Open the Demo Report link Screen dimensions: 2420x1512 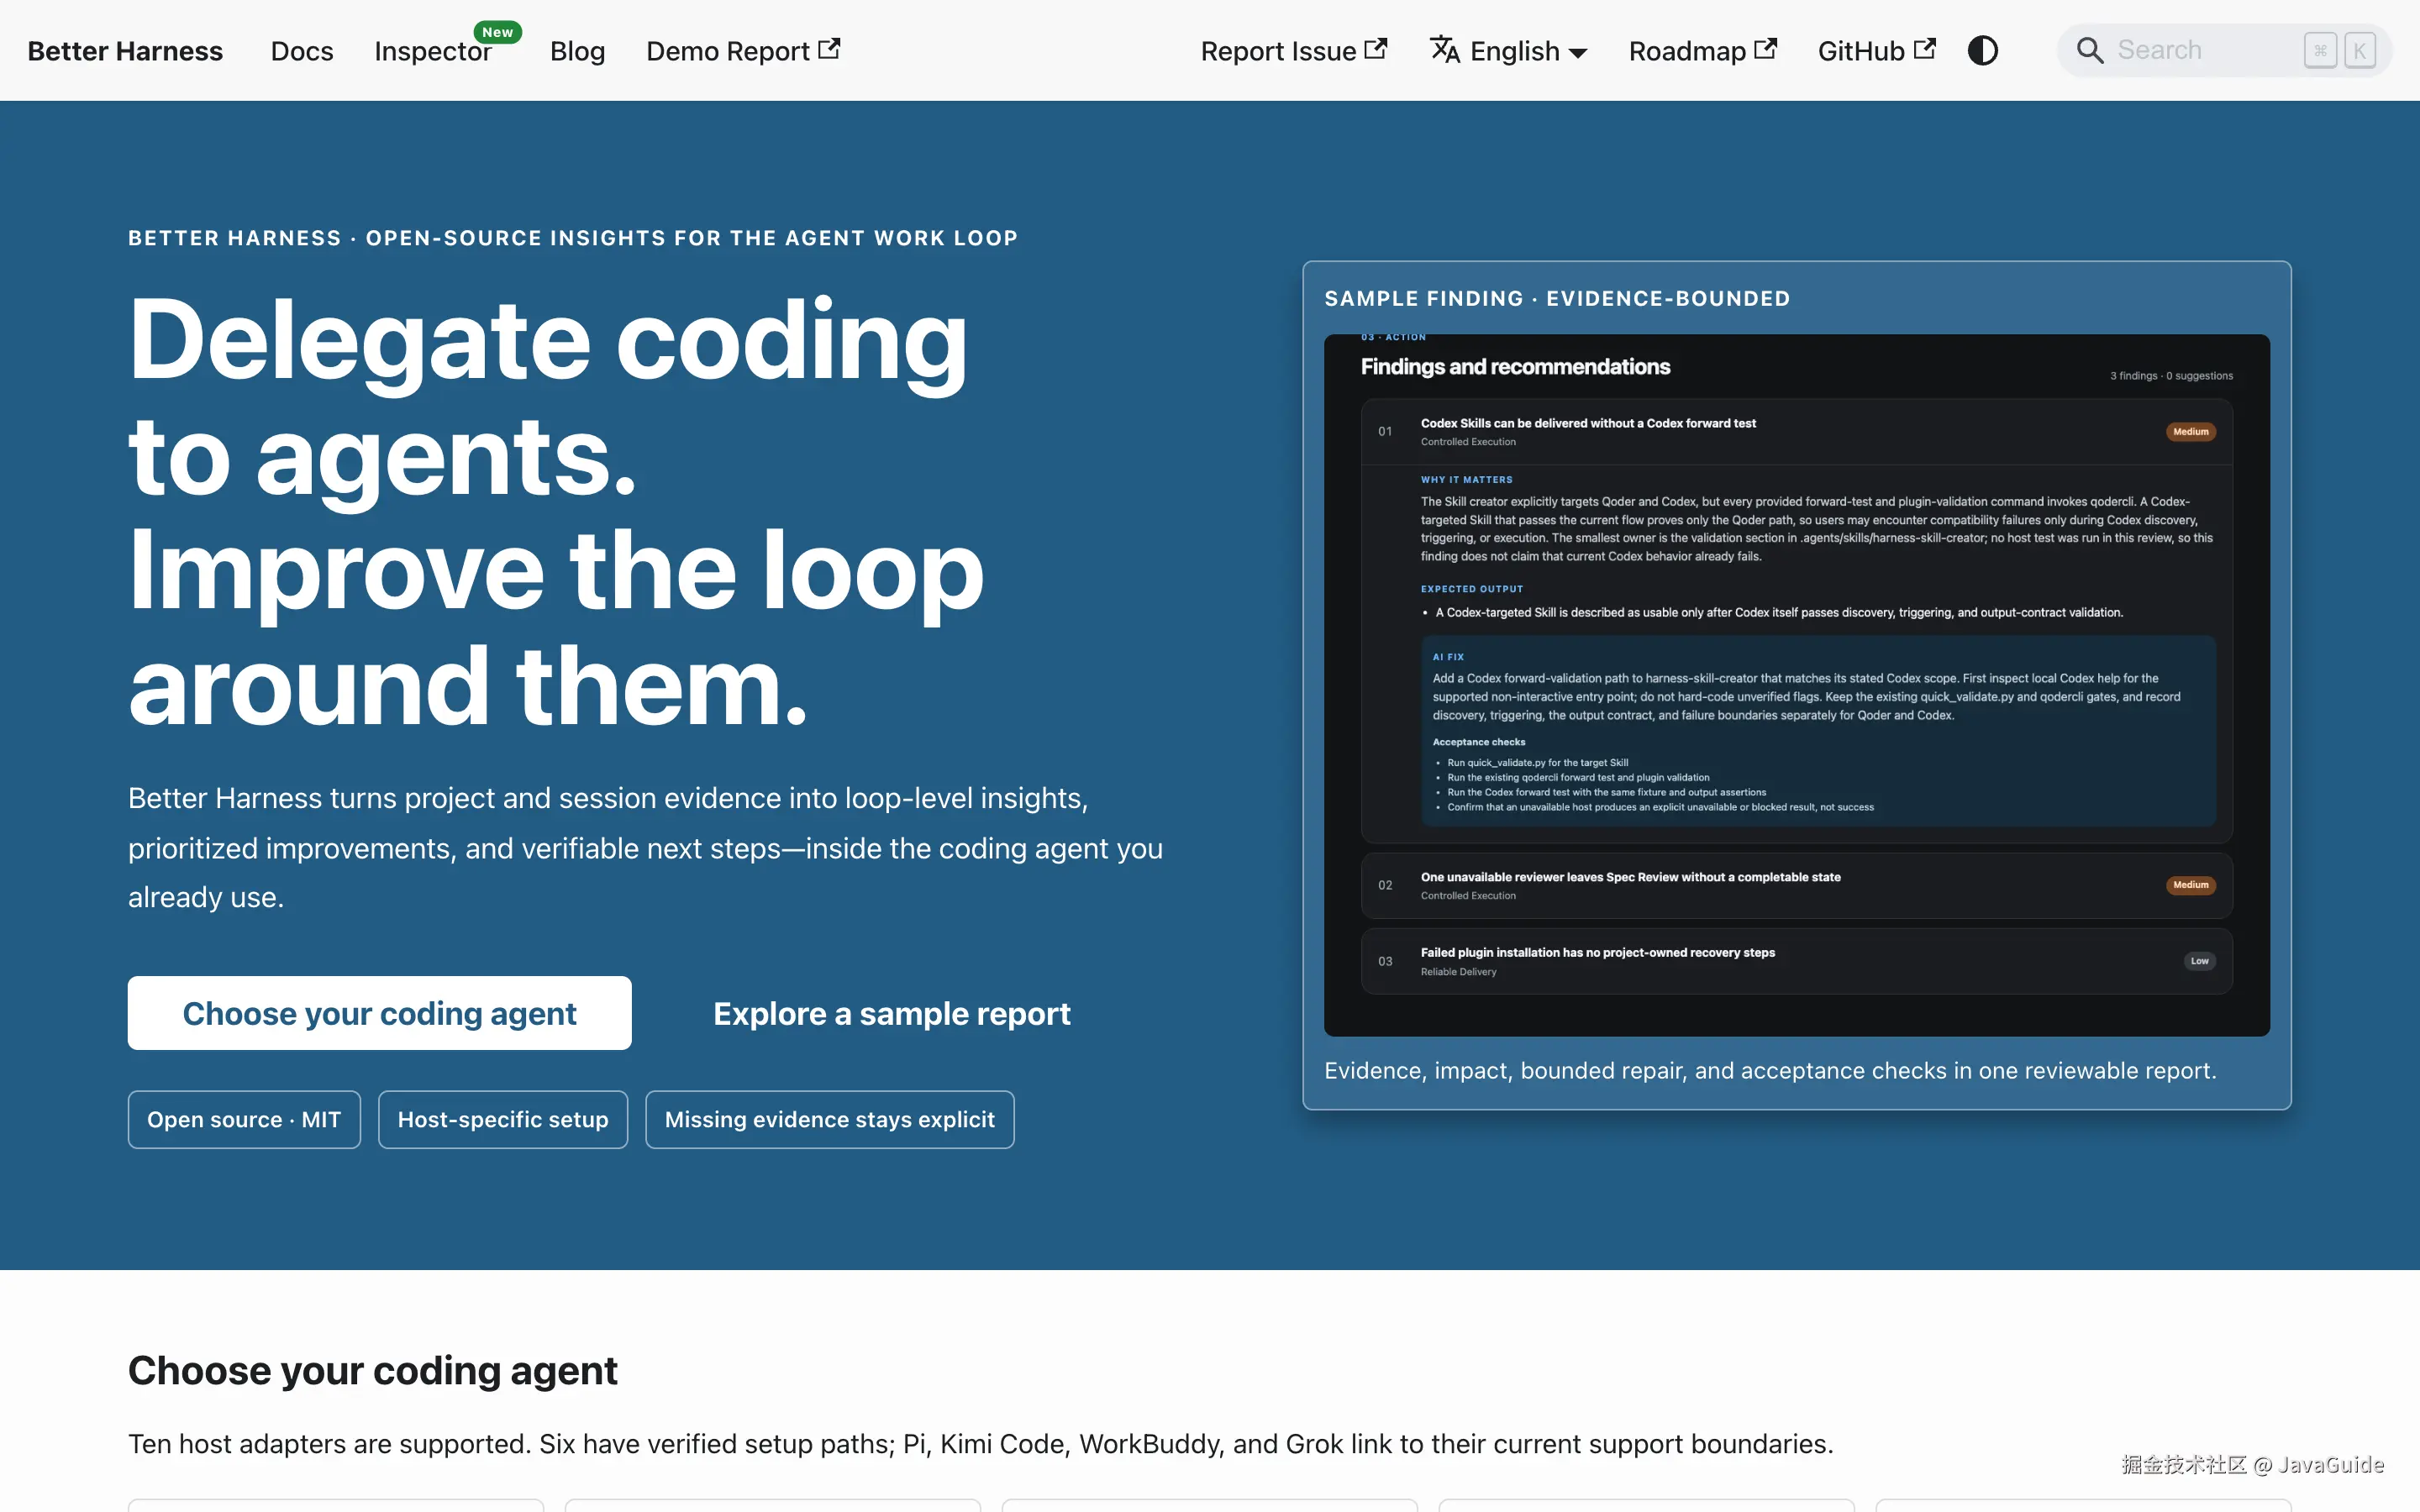click(743, 50)
